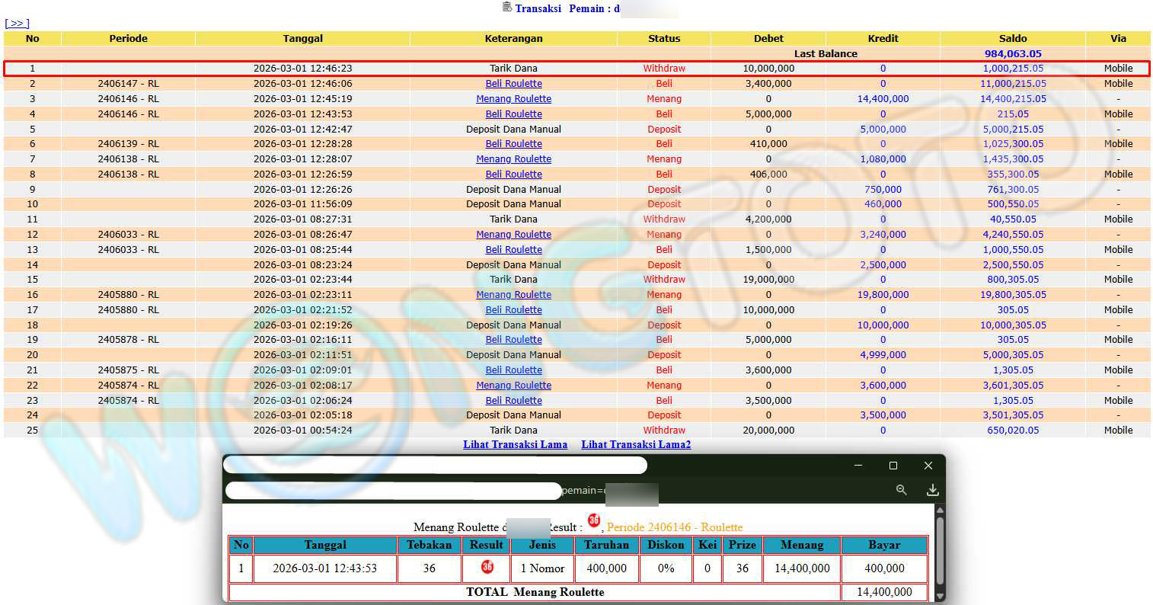
Task: Click the download icon in popup toolbar
Action: coord(932,490)
